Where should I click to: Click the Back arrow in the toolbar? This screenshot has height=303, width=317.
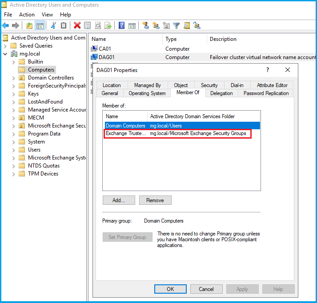[6, 26]
